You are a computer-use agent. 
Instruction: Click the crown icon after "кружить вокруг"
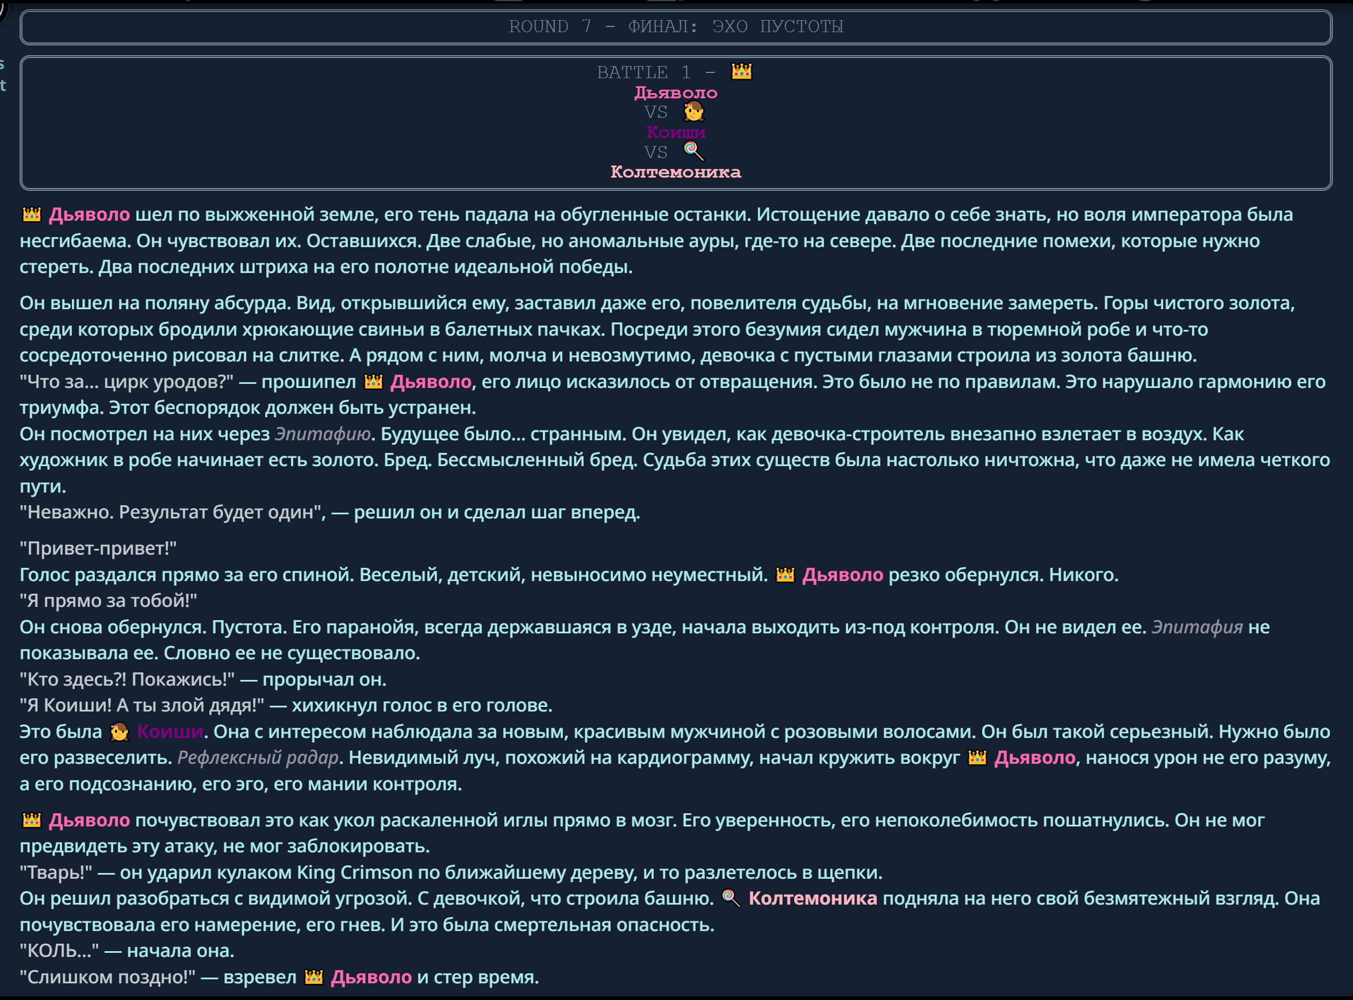coord(977,757)
